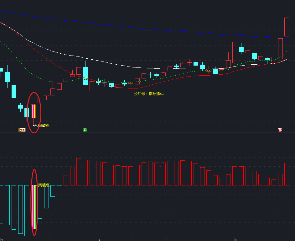Click the tallest red bar in indicator panel
Image resolution: width=295 pixels, height=241 pixels.
(79, 172)
